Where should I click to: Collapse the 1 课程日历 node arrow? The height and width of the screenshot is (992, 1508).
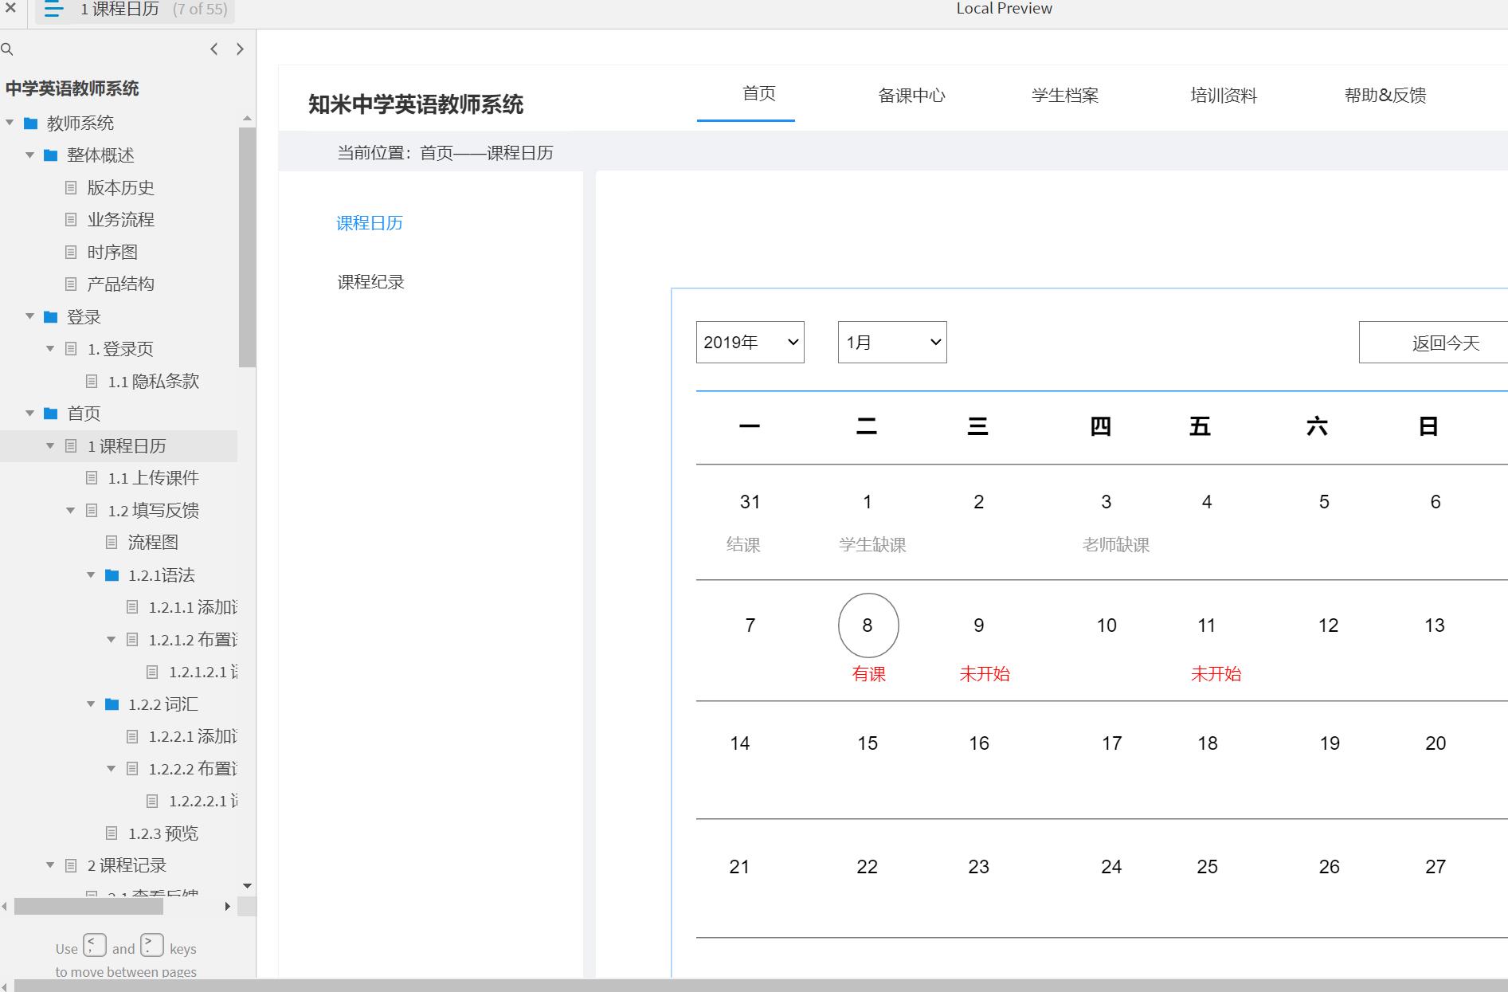tap(50, 445)
